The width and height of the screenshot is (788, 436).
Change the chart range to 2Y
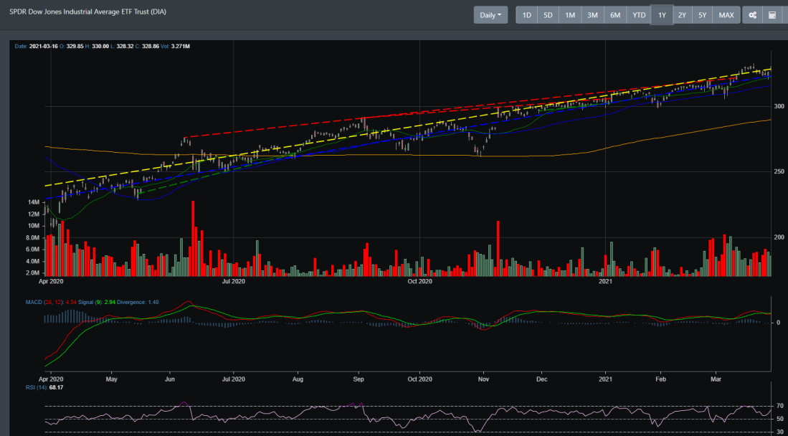(682, 15)
